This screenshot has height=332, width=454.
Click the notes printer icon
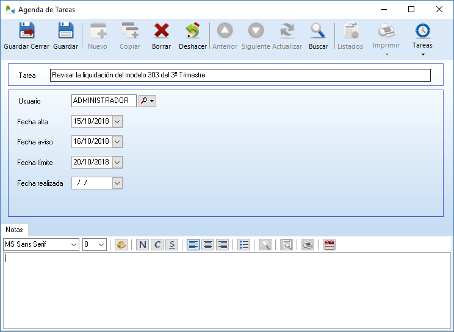pos(308,245)
